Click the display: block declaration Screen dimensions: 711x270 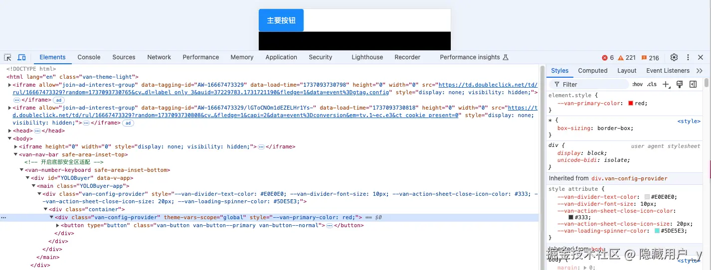click(582, 153)
